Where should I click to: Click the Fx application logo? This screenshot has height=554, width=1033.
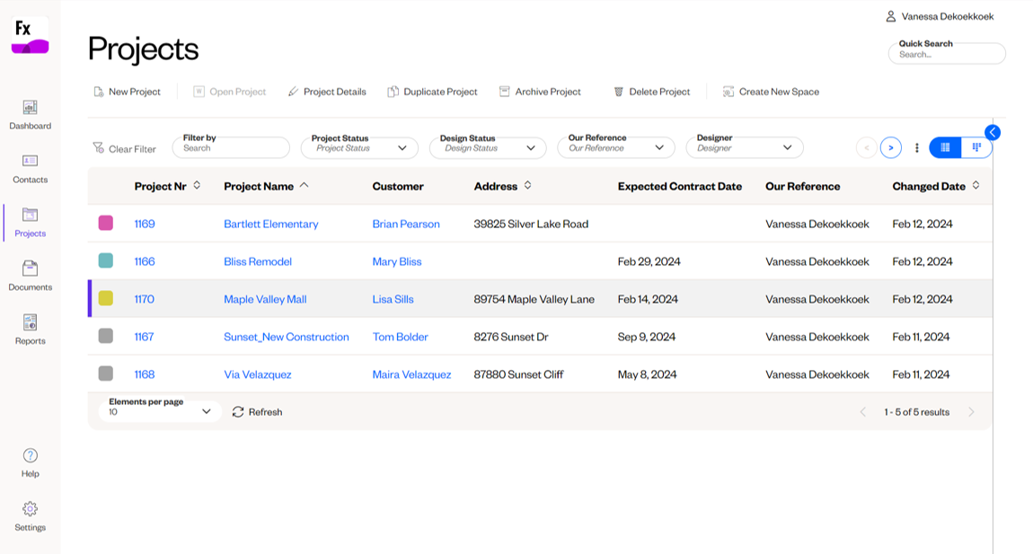coord(31,36)
